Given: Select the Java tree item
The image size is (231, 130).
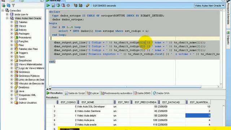Looking at the screenshot, I should (x=21, y=91).
